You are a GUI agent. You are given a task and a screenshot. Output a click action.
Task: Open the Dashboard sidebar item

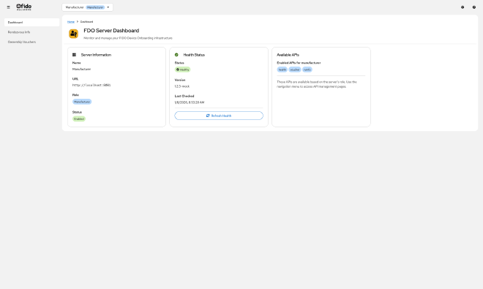pos(31,22)
